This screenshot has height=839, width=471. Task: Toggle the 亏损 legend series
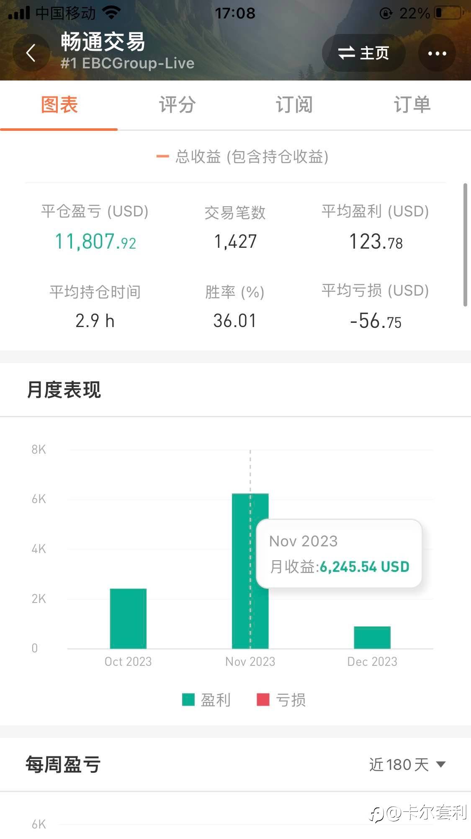click(281, 700)
